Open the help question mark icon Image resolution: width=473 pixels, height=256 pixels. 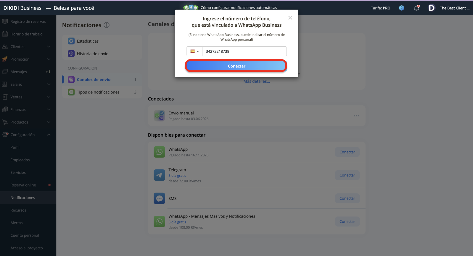click(x=401, y=8)
